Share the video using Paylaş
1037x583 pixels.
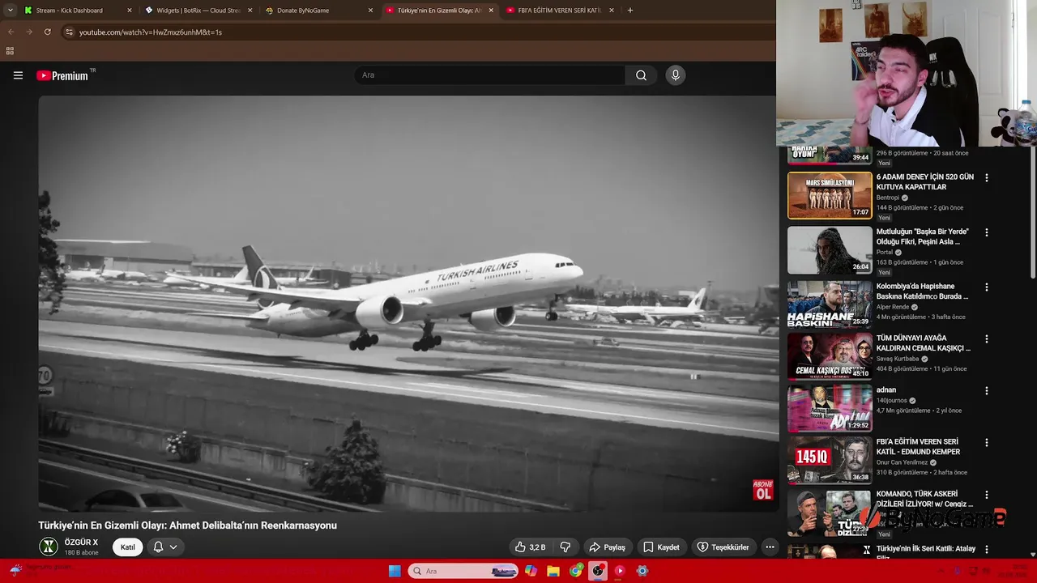[608, 547]
